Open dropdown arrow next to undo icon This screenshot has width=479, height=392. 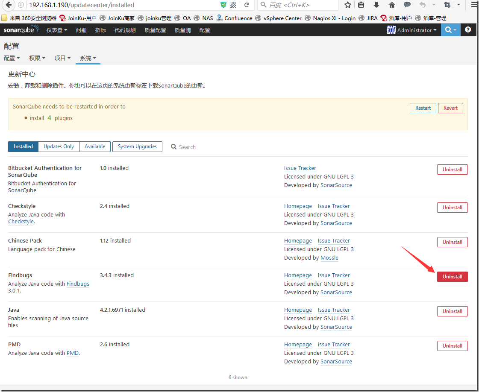coord(433,5)
